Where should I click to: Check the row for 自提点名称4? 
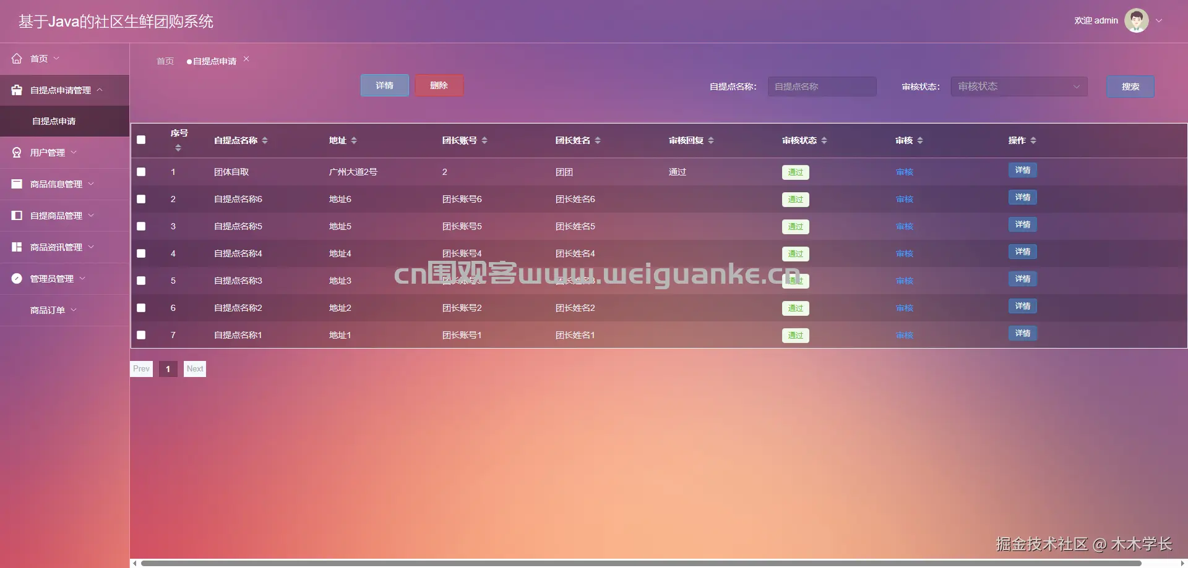click(141, 253)
